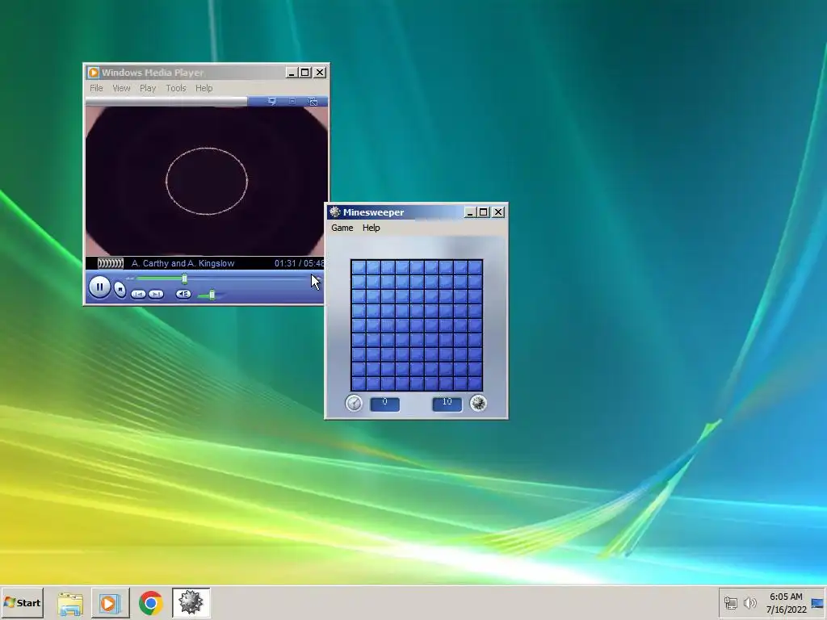Viewport: 827px width, 620px height.
Task: Open the Tools menu in Media Player
Action: coord(175,88)
